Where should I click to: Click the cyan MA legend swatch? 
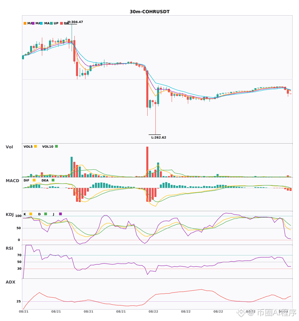click(x=41, y=23)
